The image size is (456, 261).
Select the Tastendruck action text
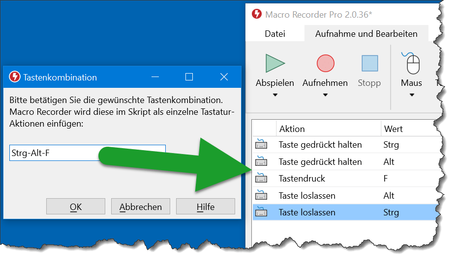point(302,179)
